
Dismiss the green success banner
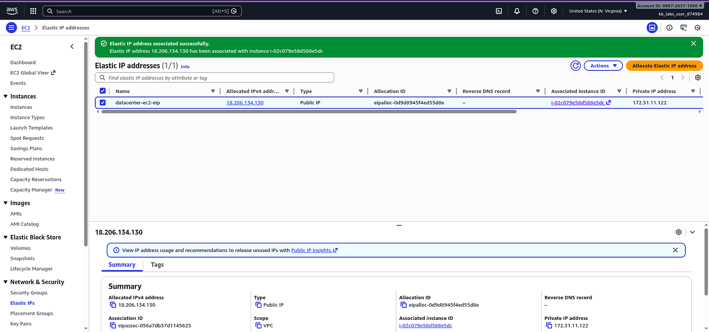pyautogui.click(x=693, y=44)
